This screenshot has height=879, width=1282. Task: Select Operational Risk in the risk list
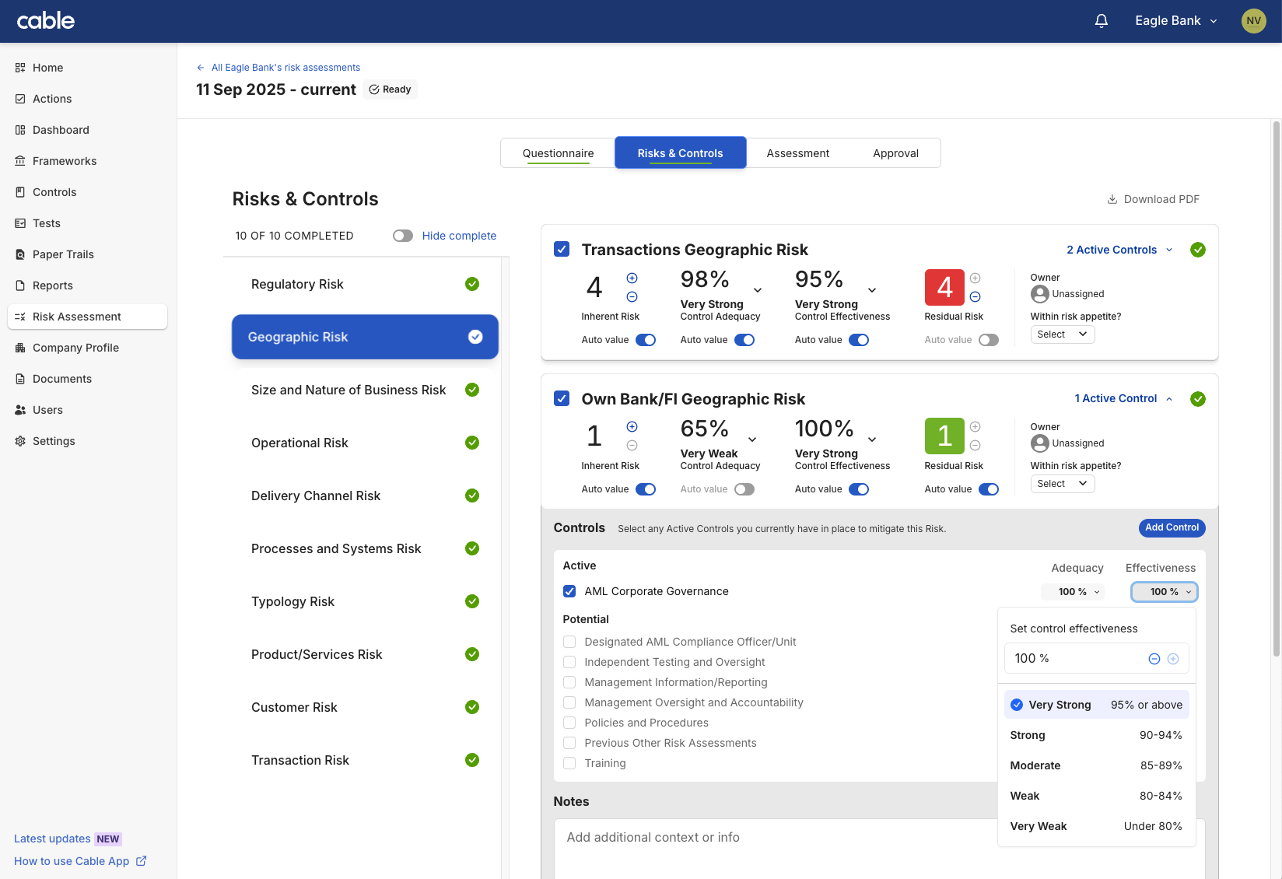(299, 443)
